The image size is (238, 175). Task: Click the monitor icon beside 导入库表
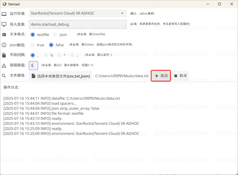(x=4, y=24)
